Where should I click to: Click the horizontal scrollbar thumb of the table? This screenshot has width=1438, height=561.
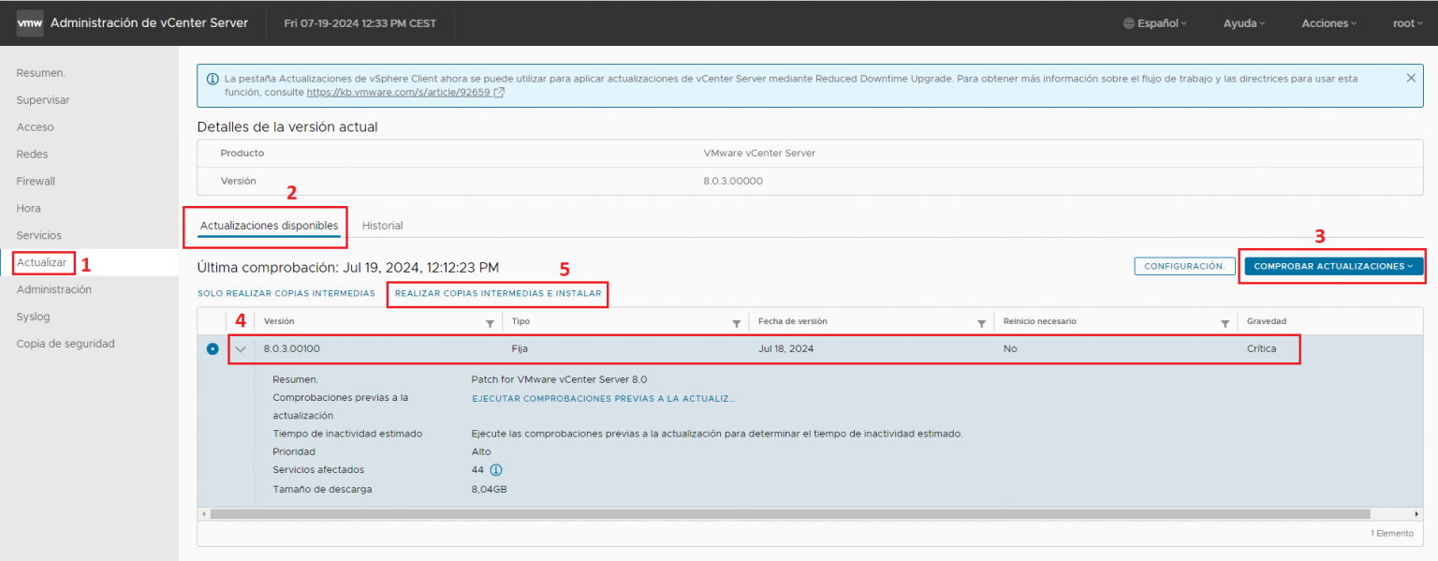790,514
